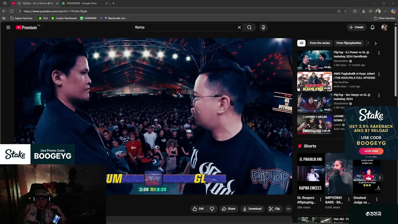The width and height of the screenshot is (398, 224).
Task: Start voice search with microphone
Action: tap(263, 27)
